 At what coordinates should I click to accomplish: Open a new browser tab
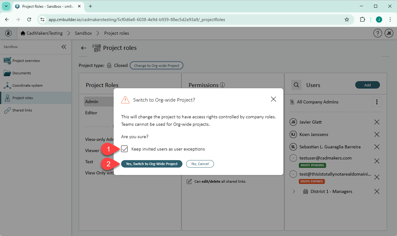90,6
